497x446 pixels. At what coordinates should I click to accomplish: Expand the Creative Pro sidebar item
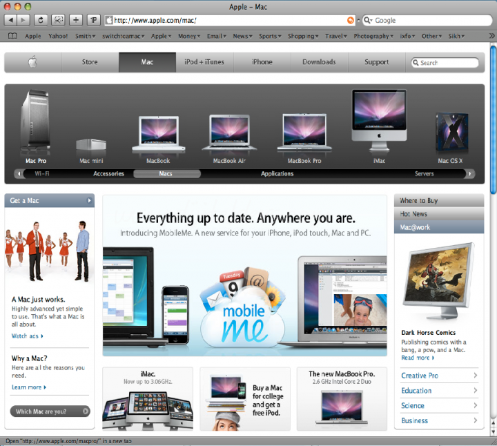point(440,376)
